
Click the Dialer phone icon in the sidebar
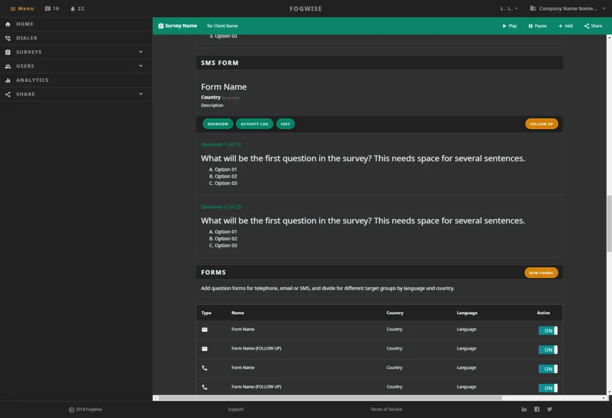[x=8, y=38]
